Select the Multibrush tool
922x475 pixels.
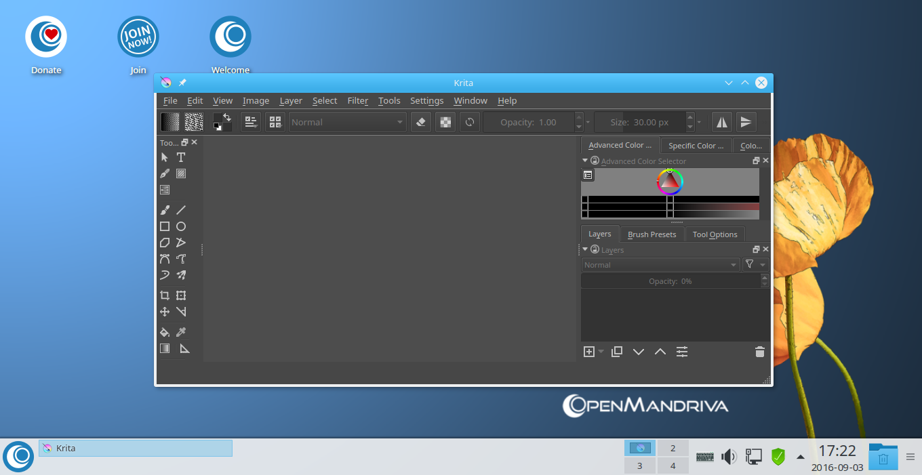click(181, 275)
